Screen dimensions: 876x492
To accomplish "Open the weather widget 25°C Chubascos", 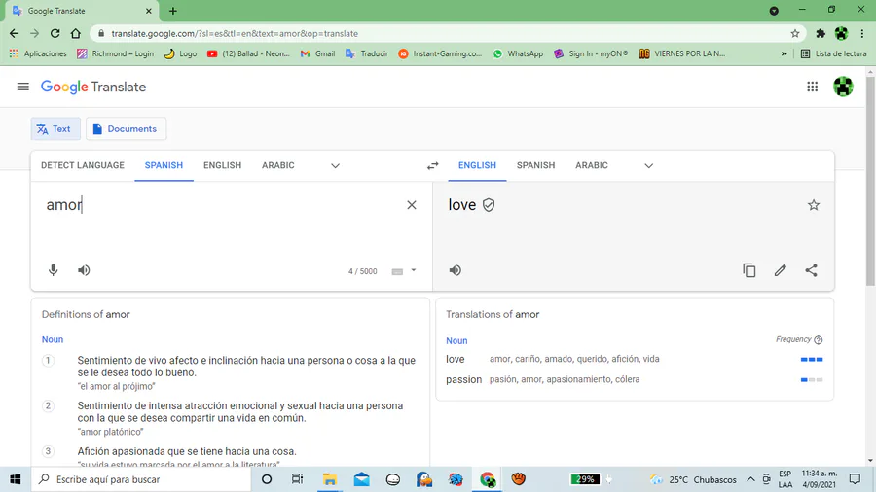I will point(693,479).
